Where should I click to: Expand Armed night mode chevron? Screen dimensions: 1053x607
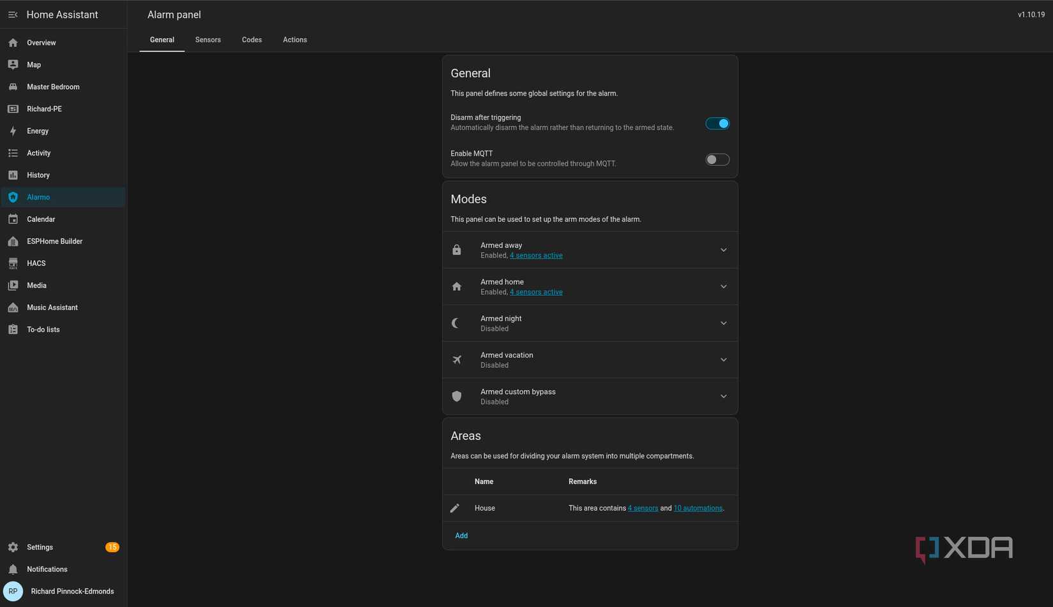[724, 323]
